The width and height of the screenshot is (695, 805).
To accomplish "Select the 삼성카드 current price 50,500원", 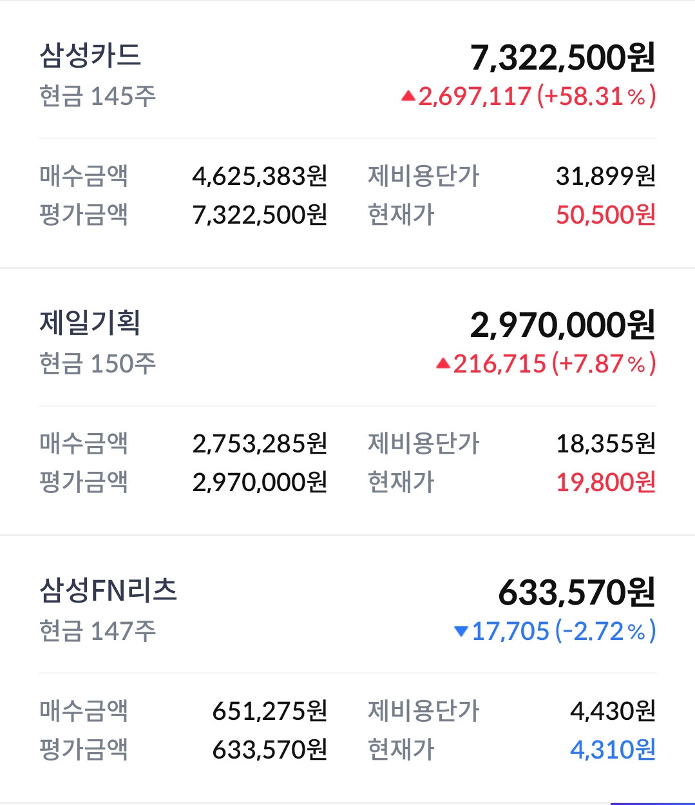I will (x=605, y=215).
